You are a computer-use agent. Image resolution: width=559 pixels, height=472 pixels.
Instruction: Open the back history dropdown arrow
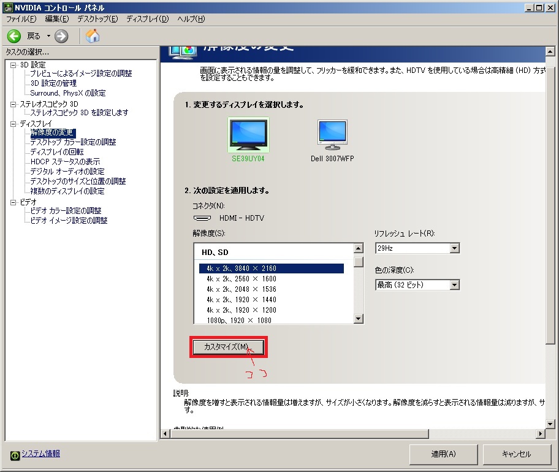48,36
